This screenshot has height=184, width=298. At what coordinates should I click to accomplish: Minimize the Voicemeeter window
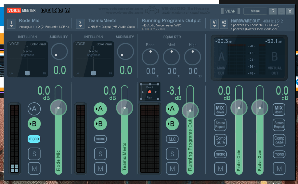tap(281, 11)
